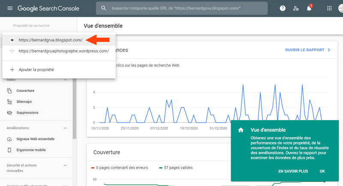Collapse the Améliorations section

point(65,128)
